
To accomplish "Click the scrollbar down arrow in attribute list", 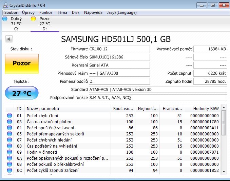I will [224, 172].
